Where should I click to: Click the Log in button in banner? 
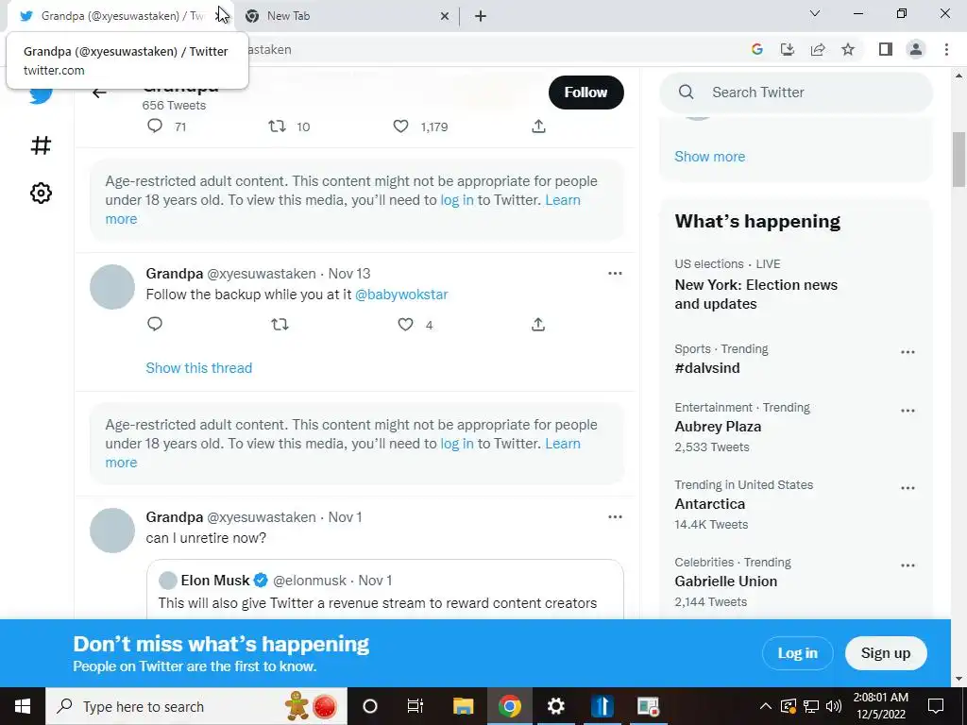pyautogui.click(x=797, y=653)
